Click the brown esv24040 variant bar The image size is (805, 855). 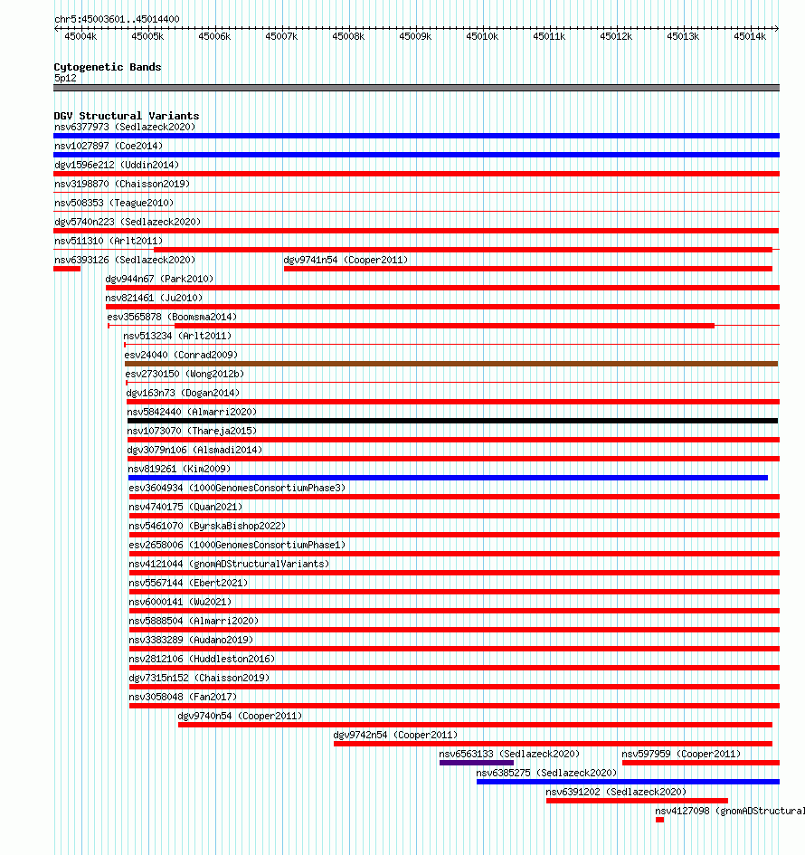(x=451, y=364)
